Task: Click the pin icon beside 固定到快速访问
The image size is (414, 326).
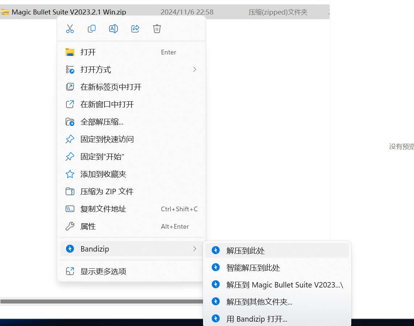Action: [x=70, y=139]
